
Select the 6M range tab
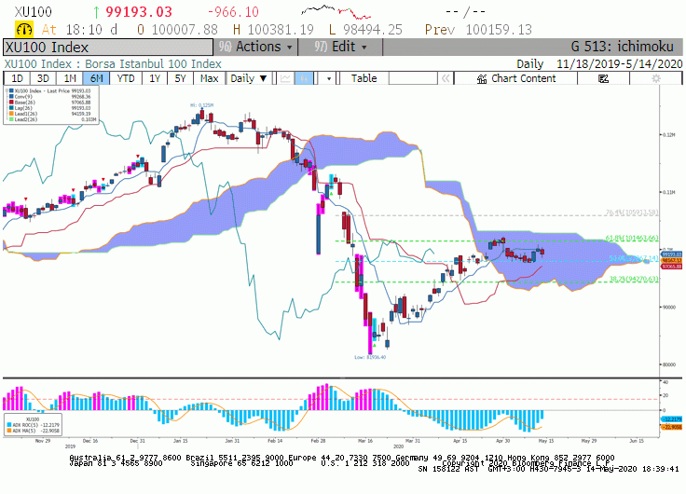click(97, 78)
